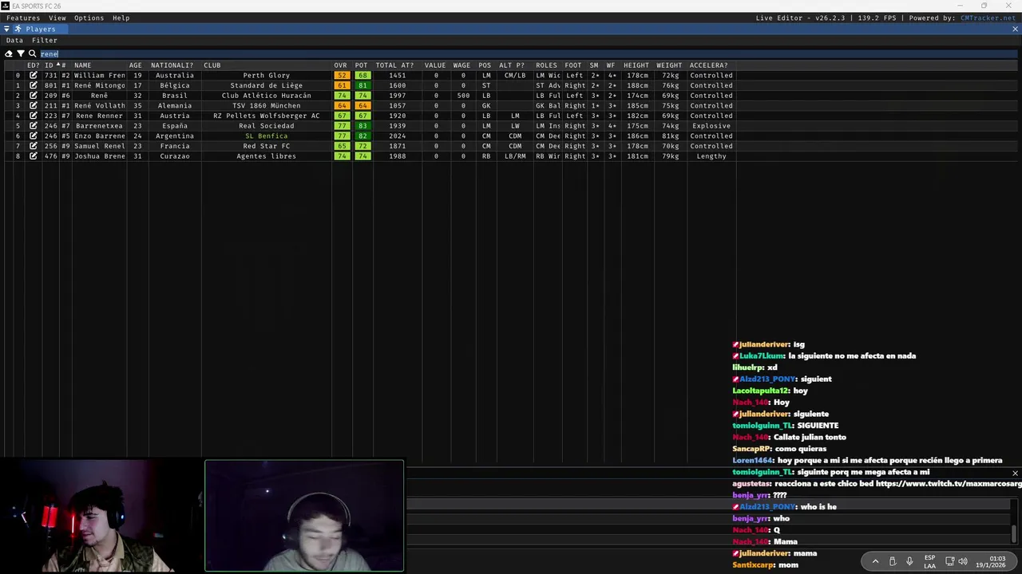
Task: Click the 'Lengthy' acceleration cell
Action: coord(711,156)
